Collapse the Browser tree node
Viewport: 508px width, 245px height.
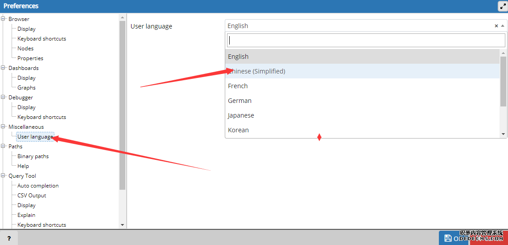[x=4, y=19]
